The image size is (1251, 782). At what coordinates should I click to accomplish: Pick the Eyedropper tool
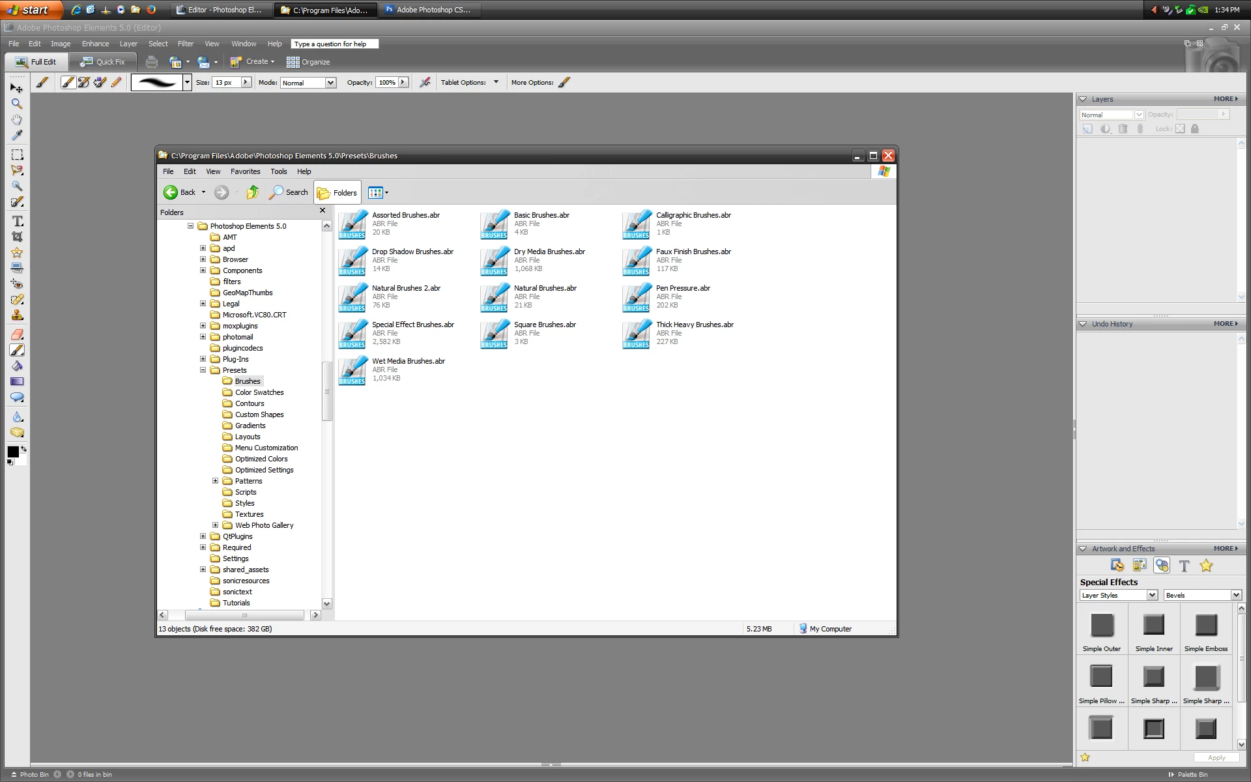click(x=17, y=136)
